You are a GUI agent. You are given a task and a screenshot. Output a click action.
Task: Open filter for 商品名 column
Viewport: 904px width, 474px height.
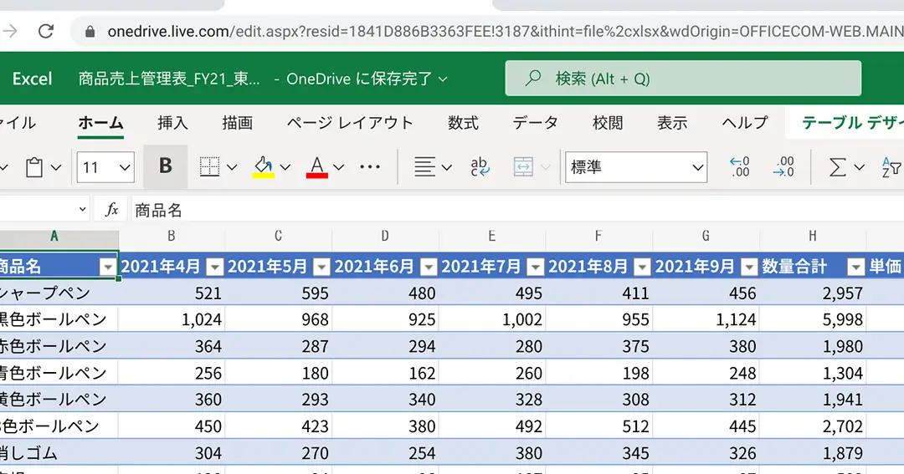click(108, 267)
